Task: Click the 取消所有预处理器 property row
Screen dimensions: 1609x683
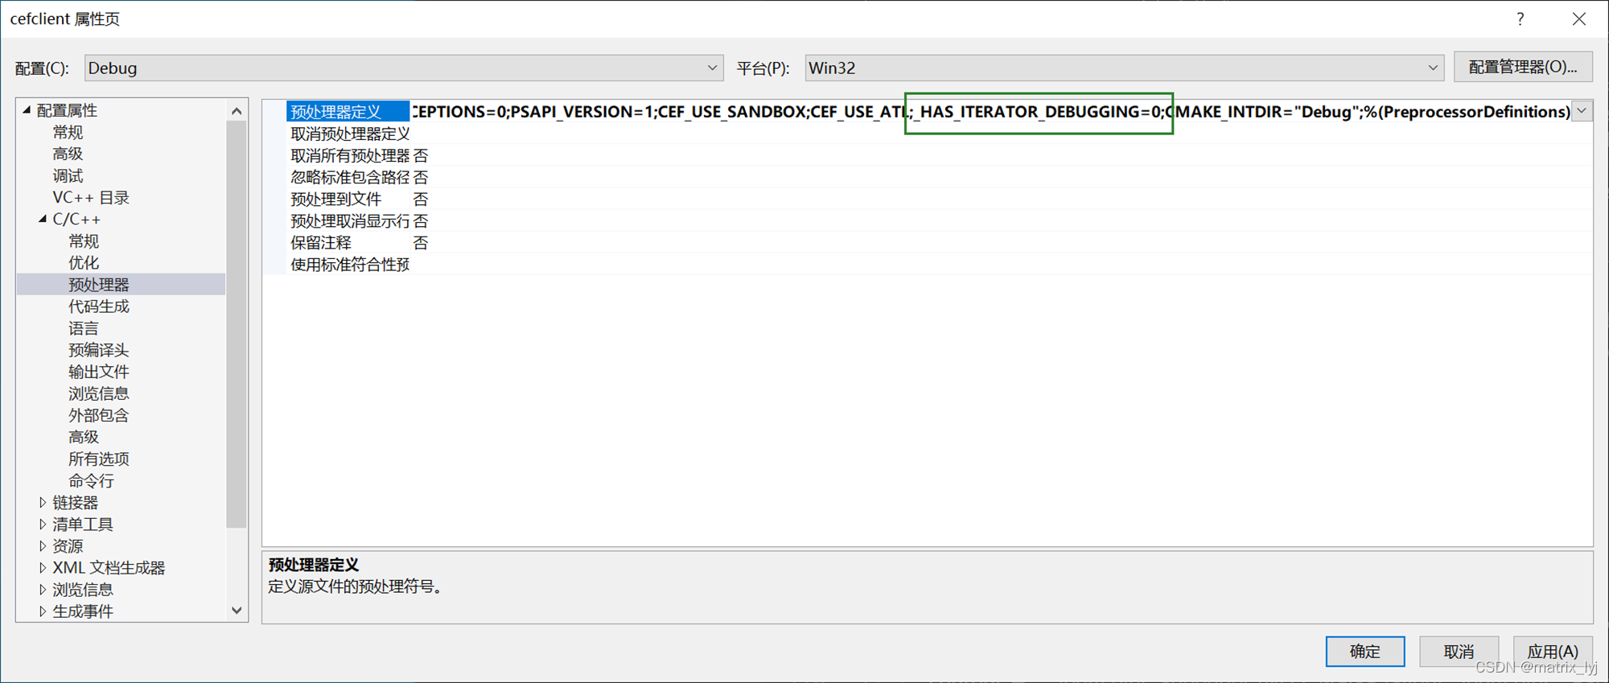Action: click(939, 154)
